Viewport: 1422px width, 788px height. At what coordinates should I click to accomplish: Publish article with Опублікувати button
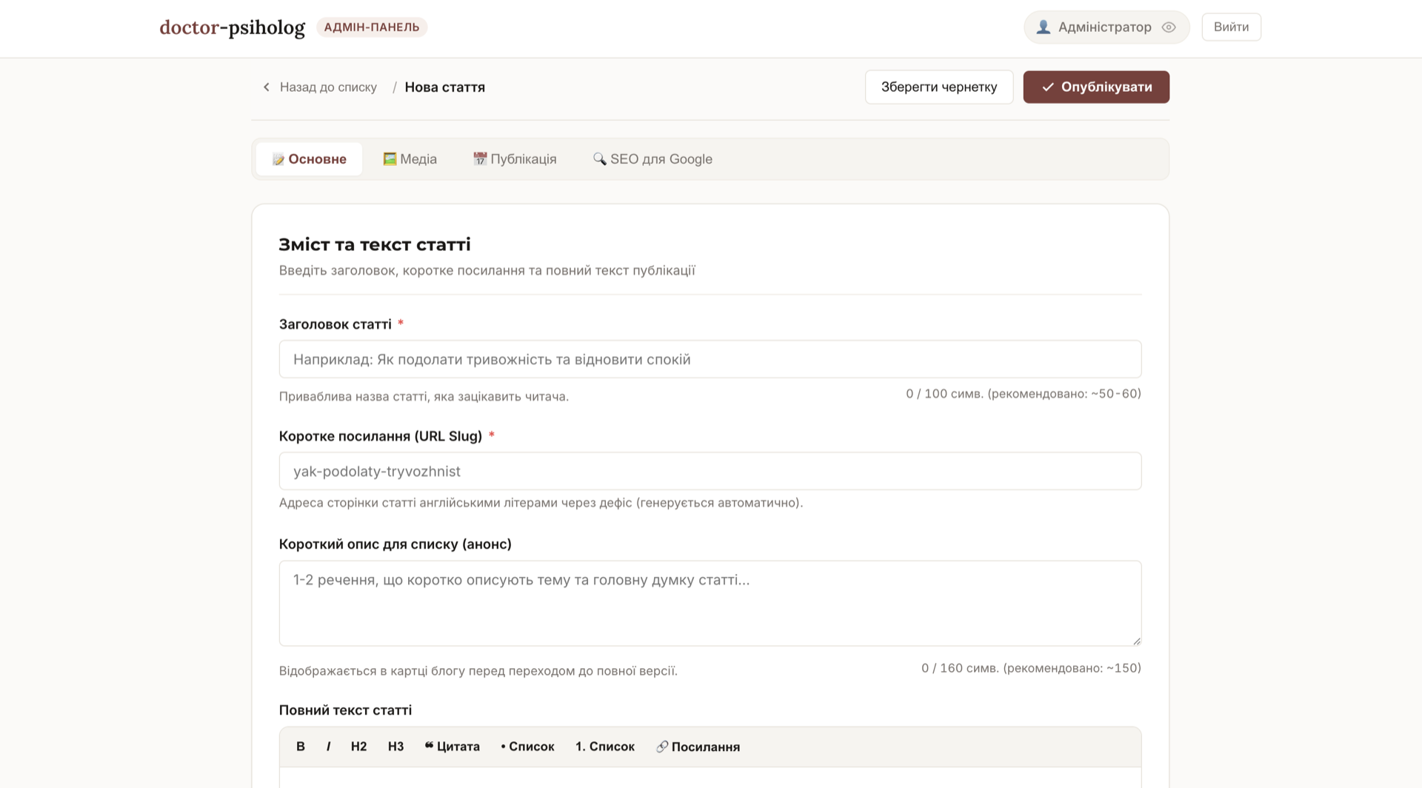[1096, 87]
